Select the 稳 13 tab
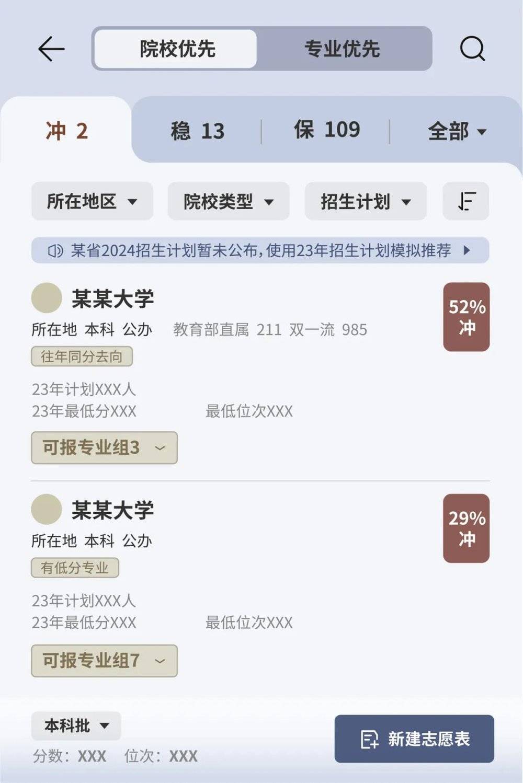523x783 pixels. click(x=197, y=131)
